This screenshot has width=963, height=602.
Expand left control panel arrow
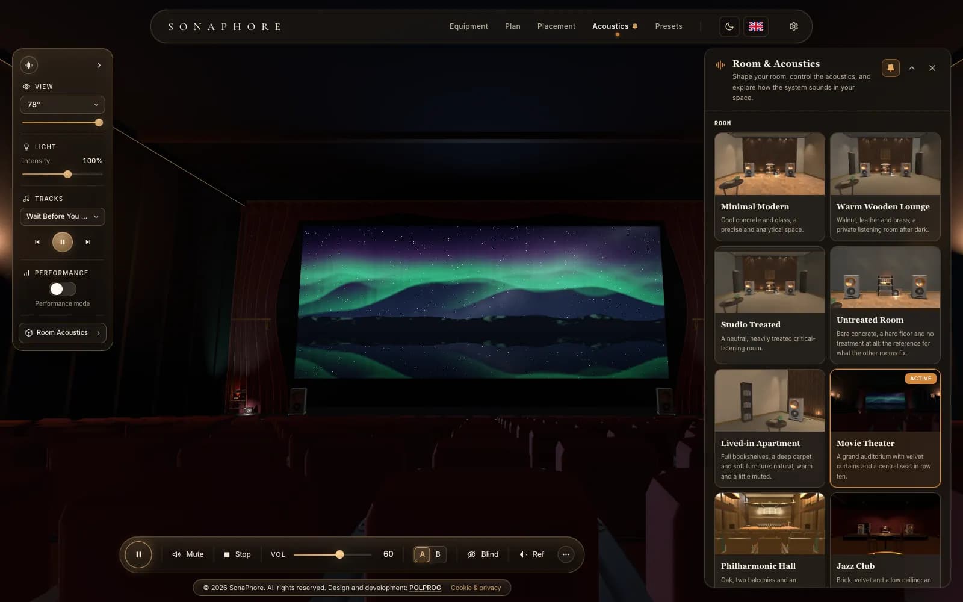[99, 65]
